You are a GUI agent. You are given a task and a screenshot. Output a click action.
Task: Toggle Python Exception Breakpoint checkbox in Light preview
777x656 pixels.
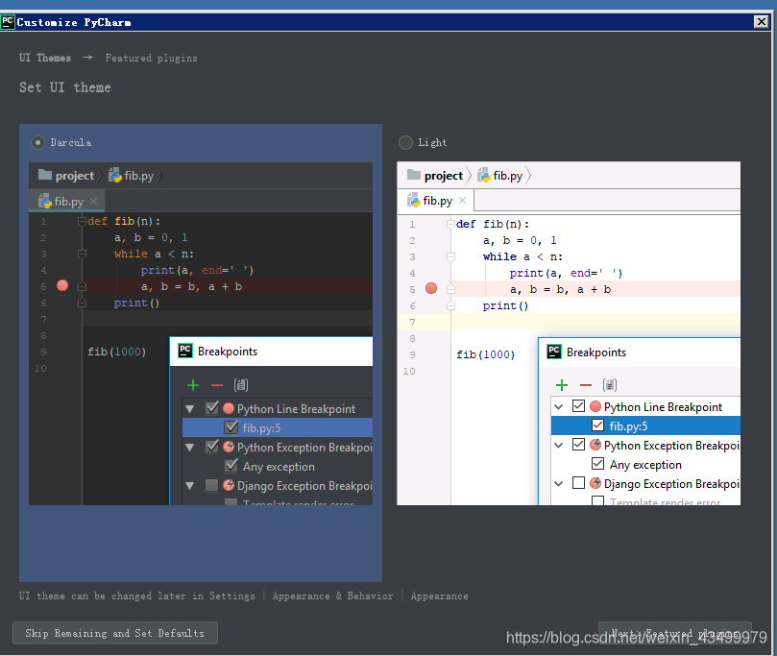(x=578, y=444)
